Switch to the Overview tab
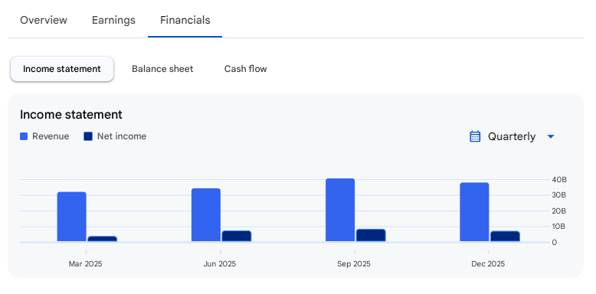Image resolution: width=596 pixels, height=294 pixels. click(44, 20)
